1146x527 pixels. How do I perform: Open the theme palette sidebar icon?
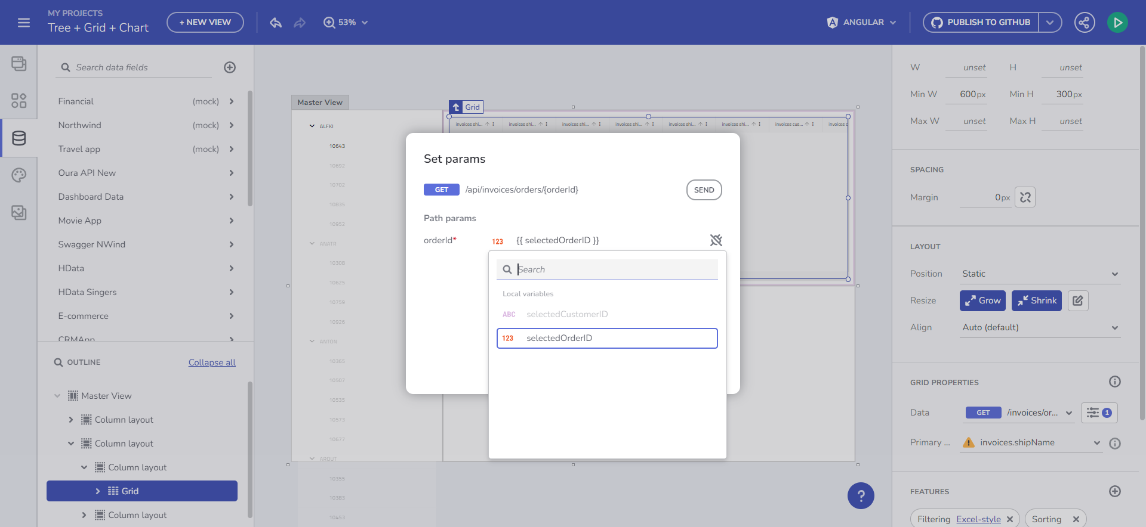(19, 175)
